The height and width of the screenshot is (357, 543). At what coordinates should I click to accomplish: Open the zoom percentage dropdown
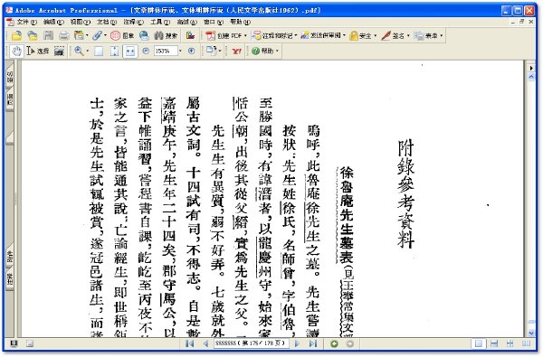coord(180,52)
